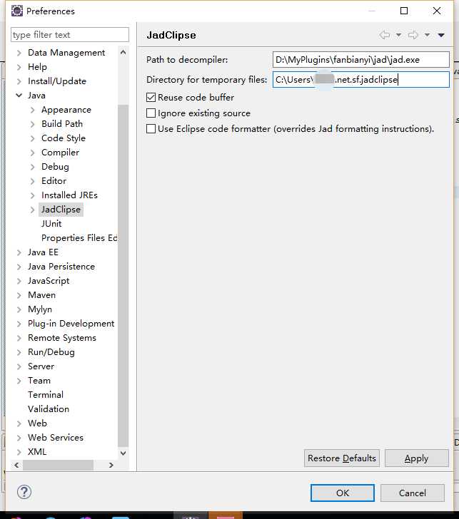
Task: Click the tree horizontal scroll-right arrow
Action: pyautogui.click(x=111, y=465)
